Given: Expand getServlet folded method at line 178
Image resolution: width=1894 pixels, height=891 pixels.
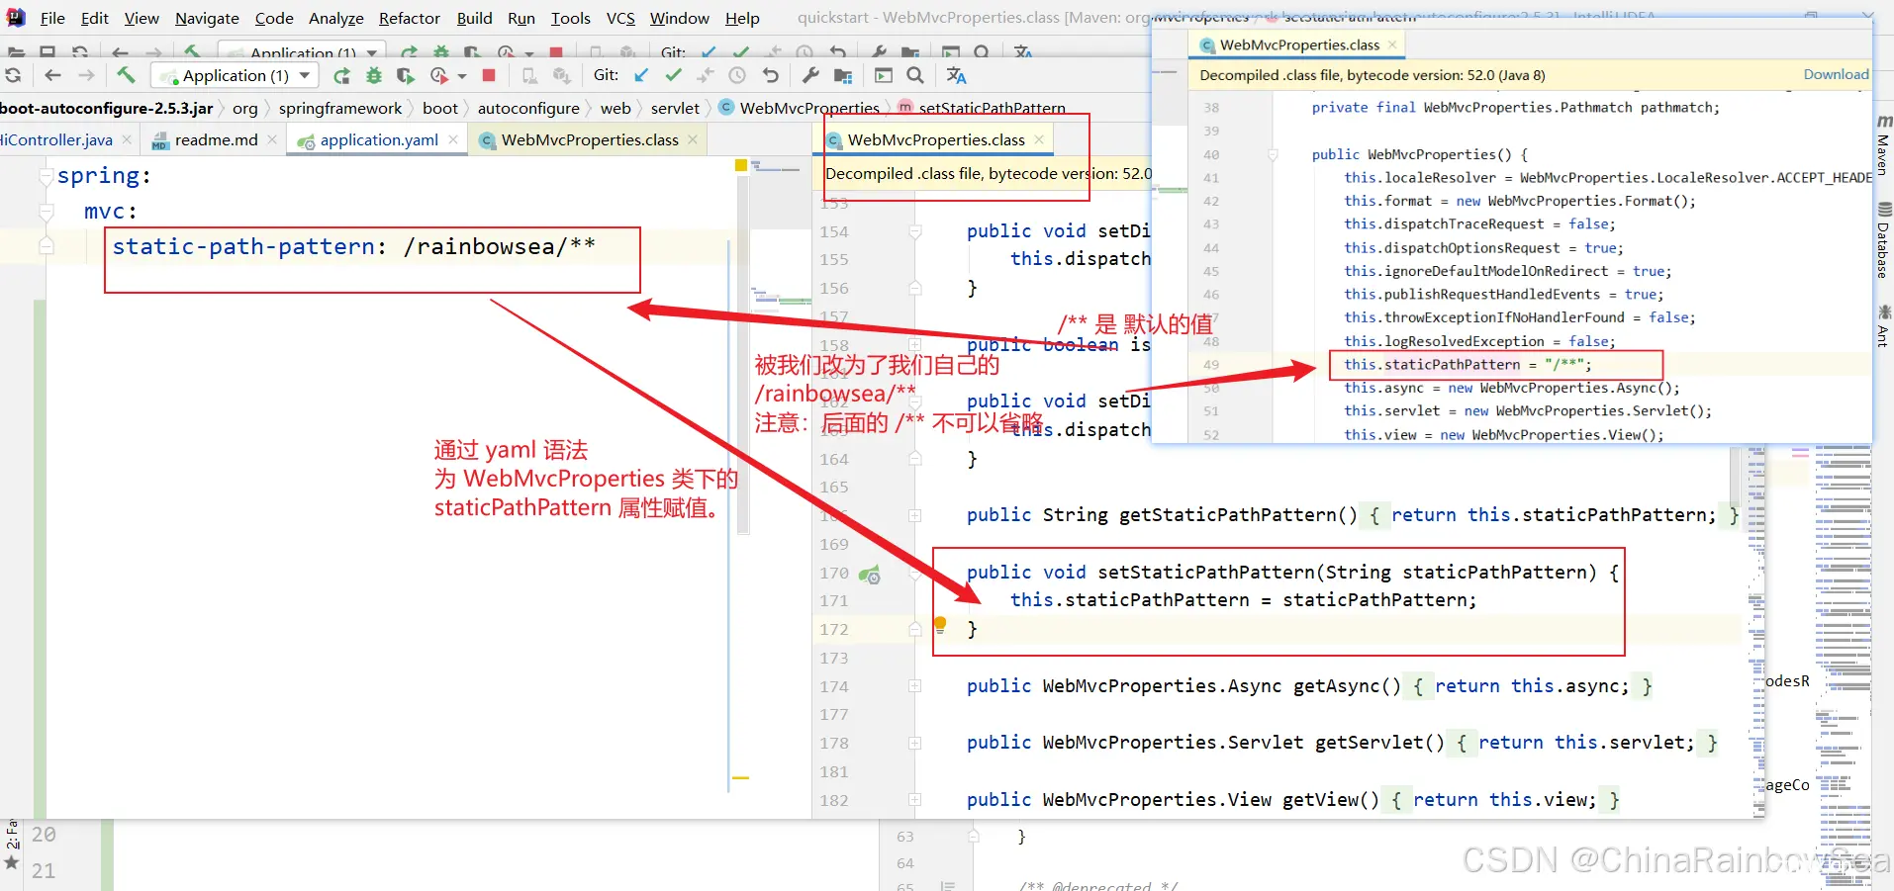Looking at the screenshot, I should click(915, 743).
